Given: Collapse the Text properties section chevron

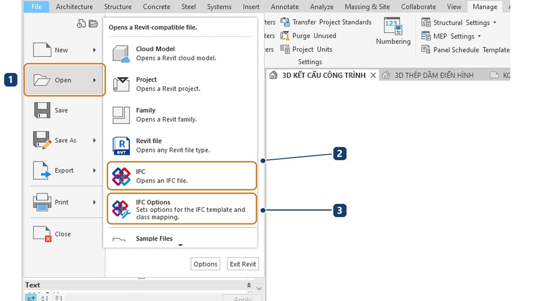Looking at the screenshot, I should point(249,285).
